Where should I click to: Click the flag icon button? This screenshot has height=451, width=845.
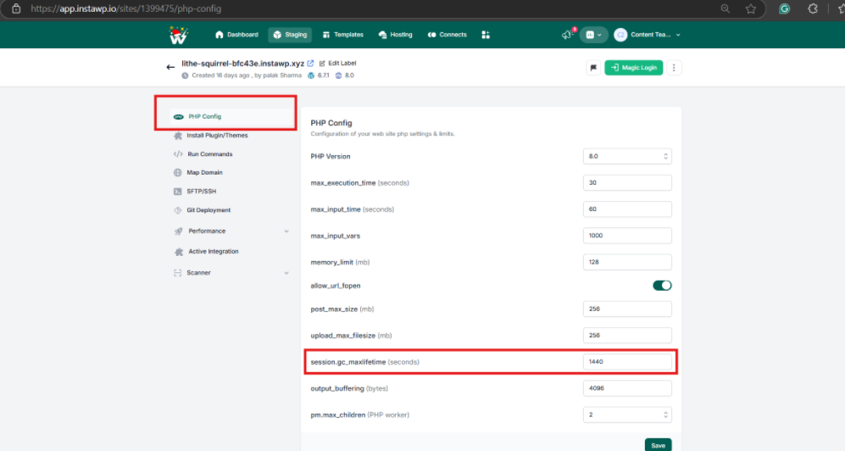coord(593,67)
